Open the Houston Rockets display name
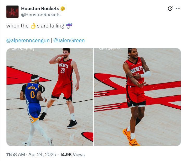Viewport: 186px width, 161px height. coord(40,9)
